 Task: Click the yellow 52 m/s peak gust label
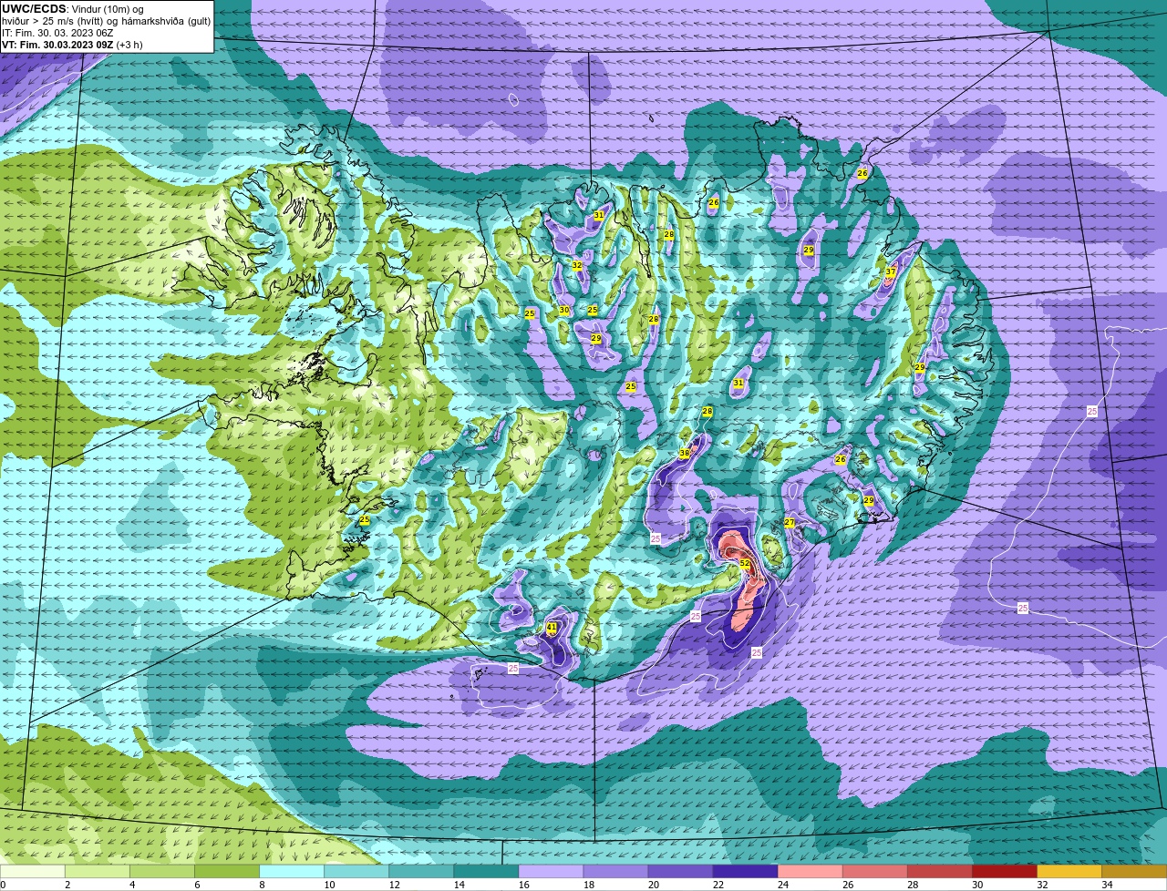coord(744,564)
